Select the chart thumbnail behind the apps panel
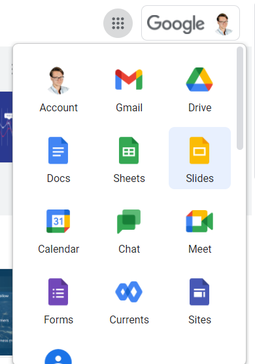The image size is (255, 364). 7,127
